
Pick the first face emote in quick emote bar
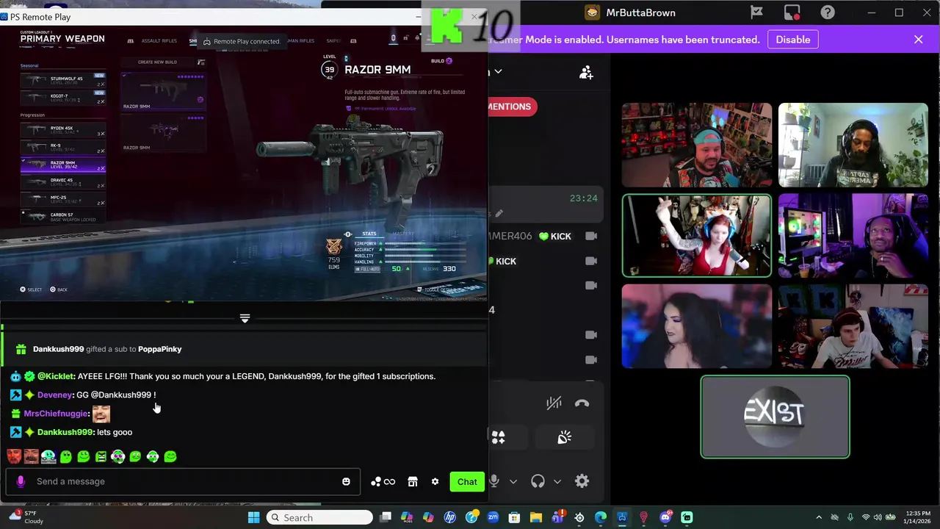[14, 456]
